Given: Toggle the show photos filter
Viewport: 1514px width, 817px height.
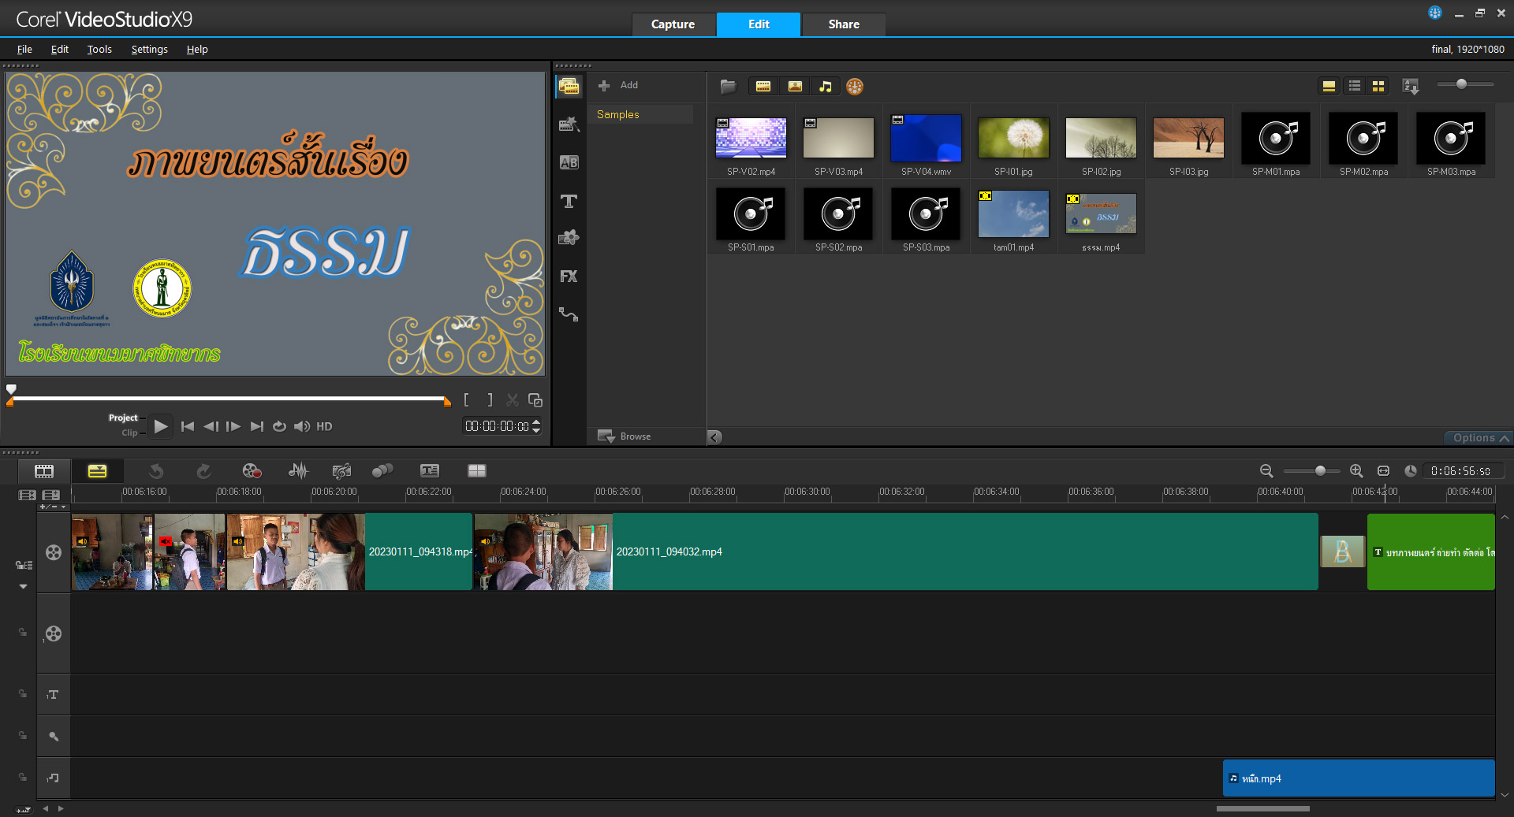Looking at the screenshot, I should click(795, 87).
